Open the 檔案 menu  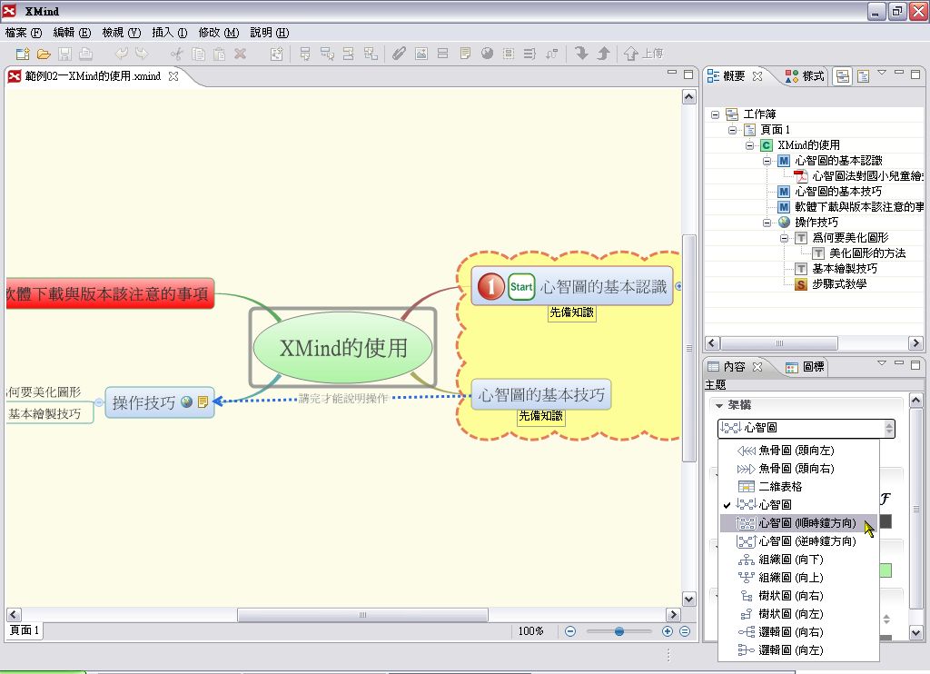click(24, 33)
